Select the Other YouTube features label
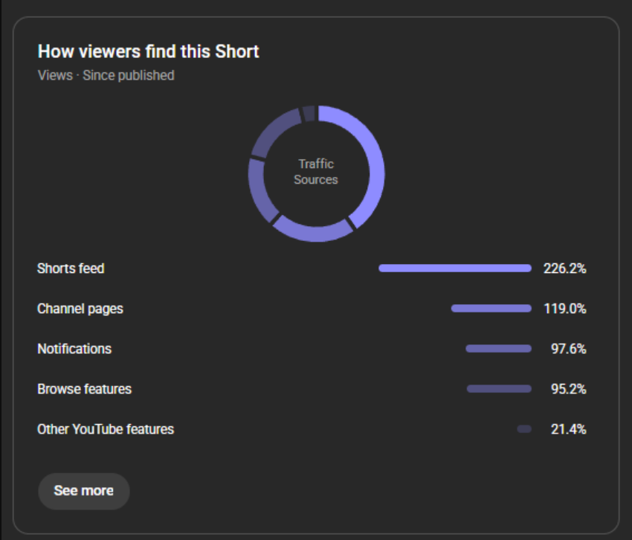The height and width of the screenshot is (540, 632). coord(106,429)
